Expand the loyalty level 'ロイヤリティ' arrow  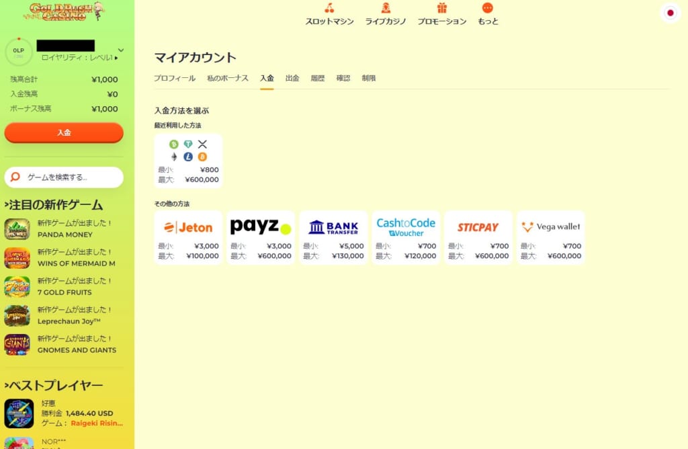pos(116,58)
